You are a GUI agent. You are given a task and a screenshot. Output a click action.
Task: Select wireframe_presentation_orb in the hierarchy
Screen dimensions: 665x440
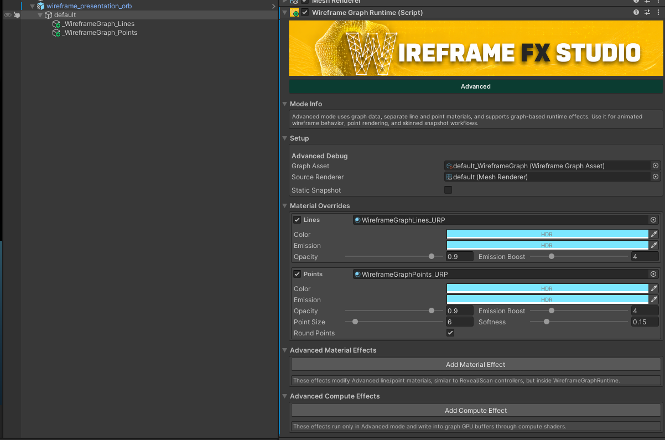[89, 6]
